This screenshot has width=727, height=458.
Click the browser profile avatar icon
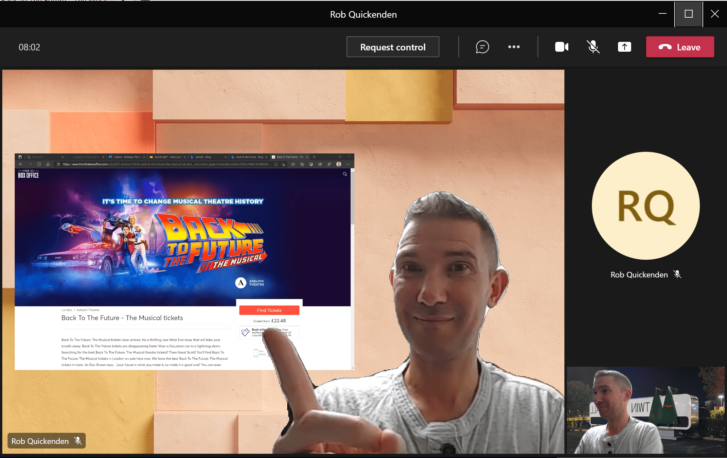339,164
